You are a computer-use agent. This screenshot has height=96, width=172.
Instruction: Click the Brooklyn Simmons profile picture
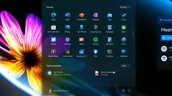pos(49,91)
